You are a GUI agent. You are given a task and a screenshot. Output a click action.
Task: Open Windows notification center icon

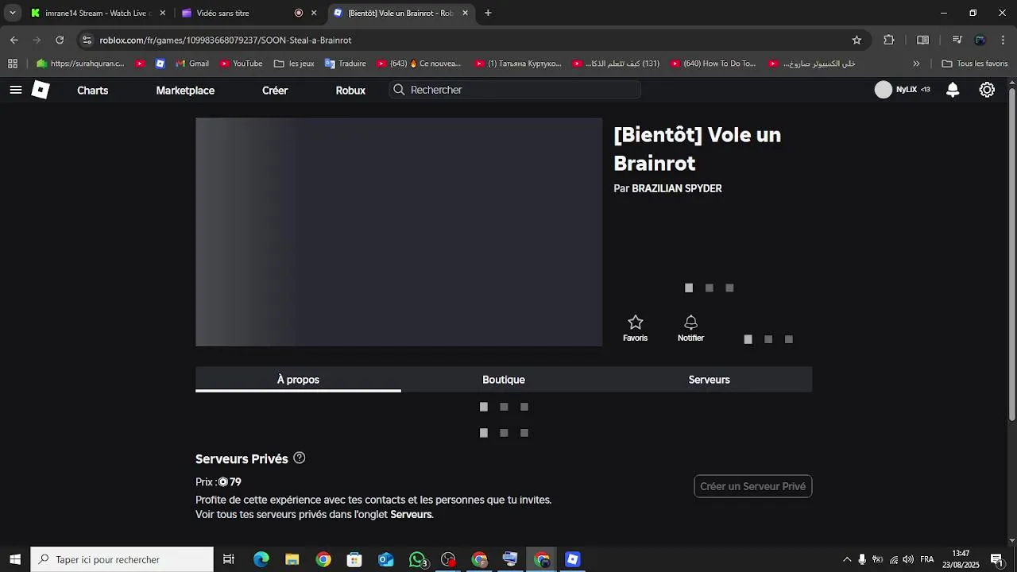(996, 559)
